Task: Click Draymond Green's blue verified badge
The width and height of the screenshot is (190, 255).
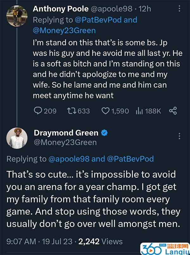Action: point(104,133)
